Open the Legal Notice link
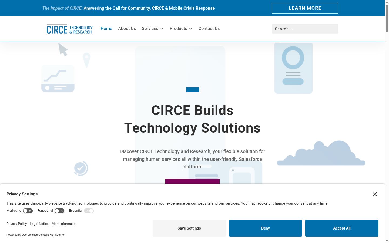Image resolution: width=389 pixels, height=243 pixels. click(39, 224)
